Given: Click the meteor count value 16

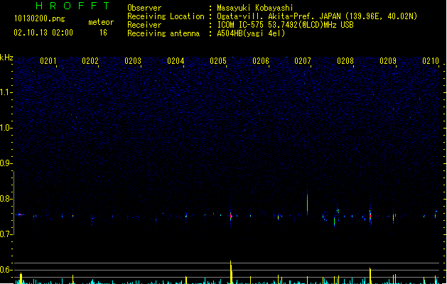Looking at the screenshot, I should (103, 33).
